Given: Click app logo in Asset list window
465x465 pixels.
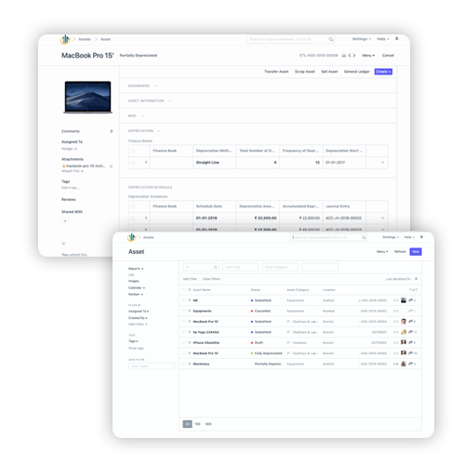Looking at the screenshot, I should (x=132, y=237).
